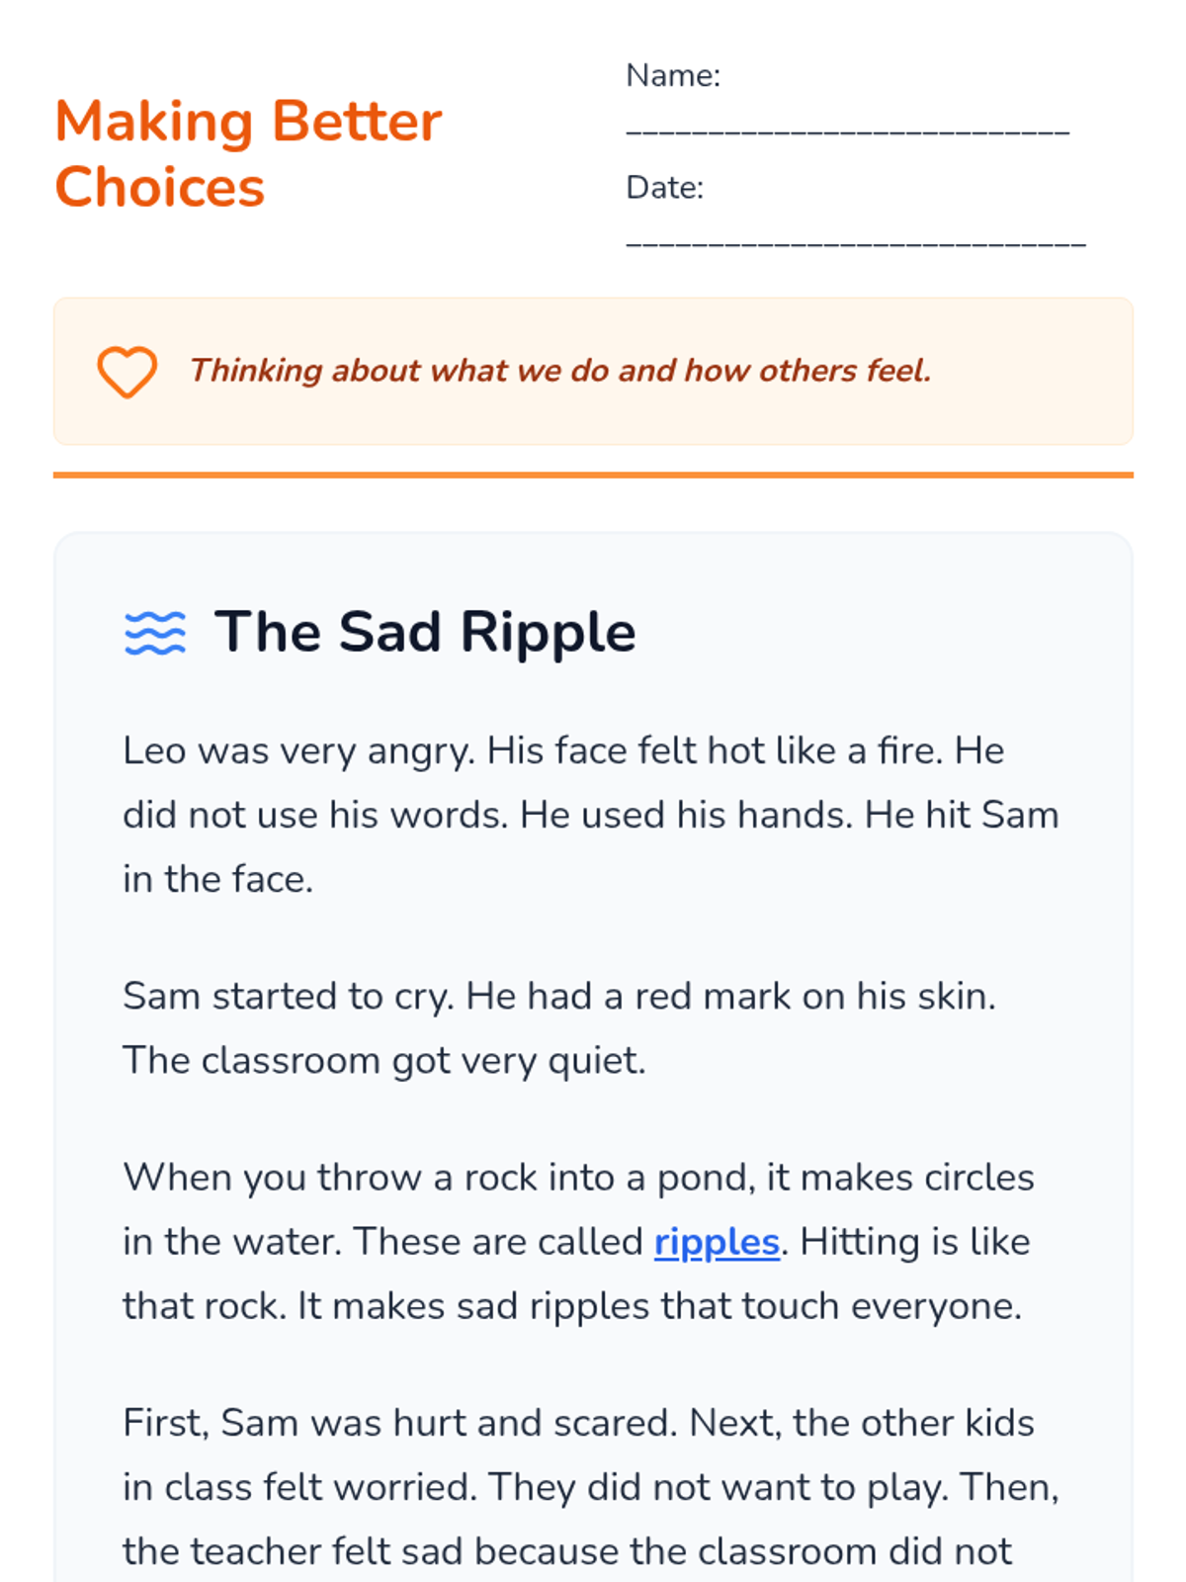Click the heart icon in the banner
1186x1582 pixels.
(x=127, y=372)
